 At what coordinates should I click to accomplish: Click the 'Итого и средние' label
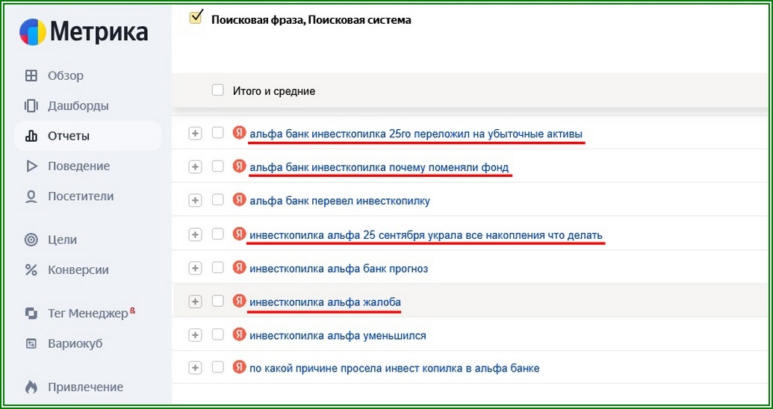pos(274,91)
